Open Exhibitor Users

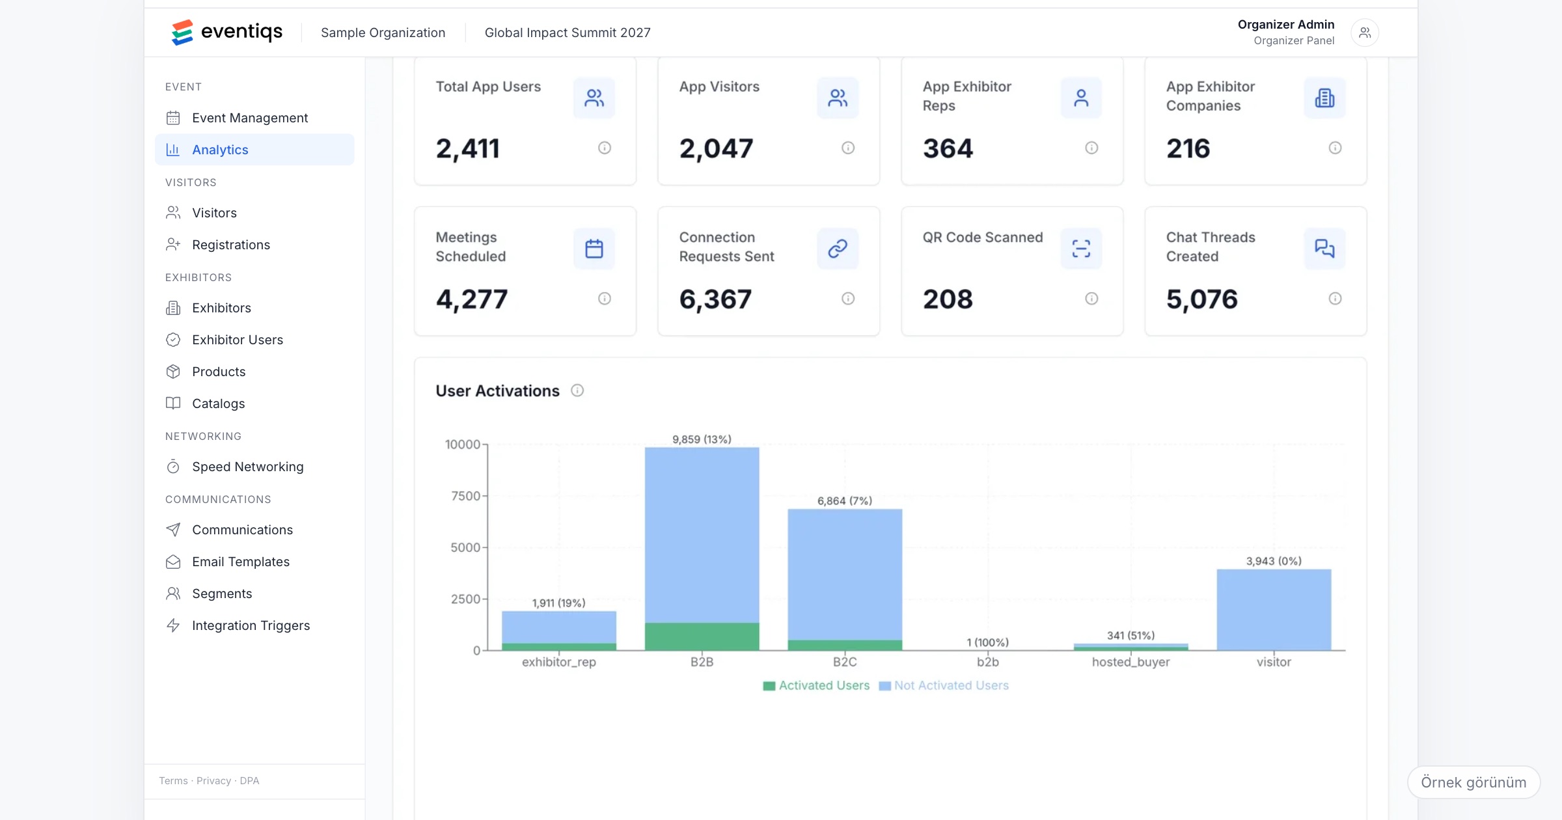click(254, 340)
